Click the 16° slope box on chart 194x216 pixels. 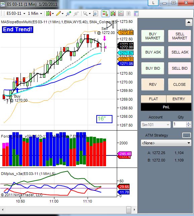(104, 119)
